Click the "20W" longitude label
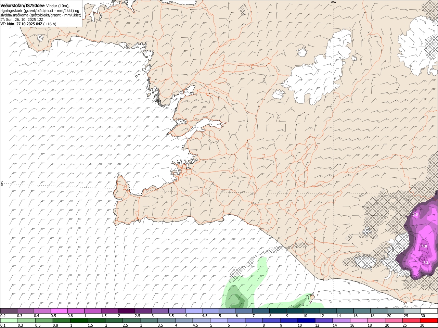This screenshot has height=328, width=438. pyautogui.click(x=333, y=2)
